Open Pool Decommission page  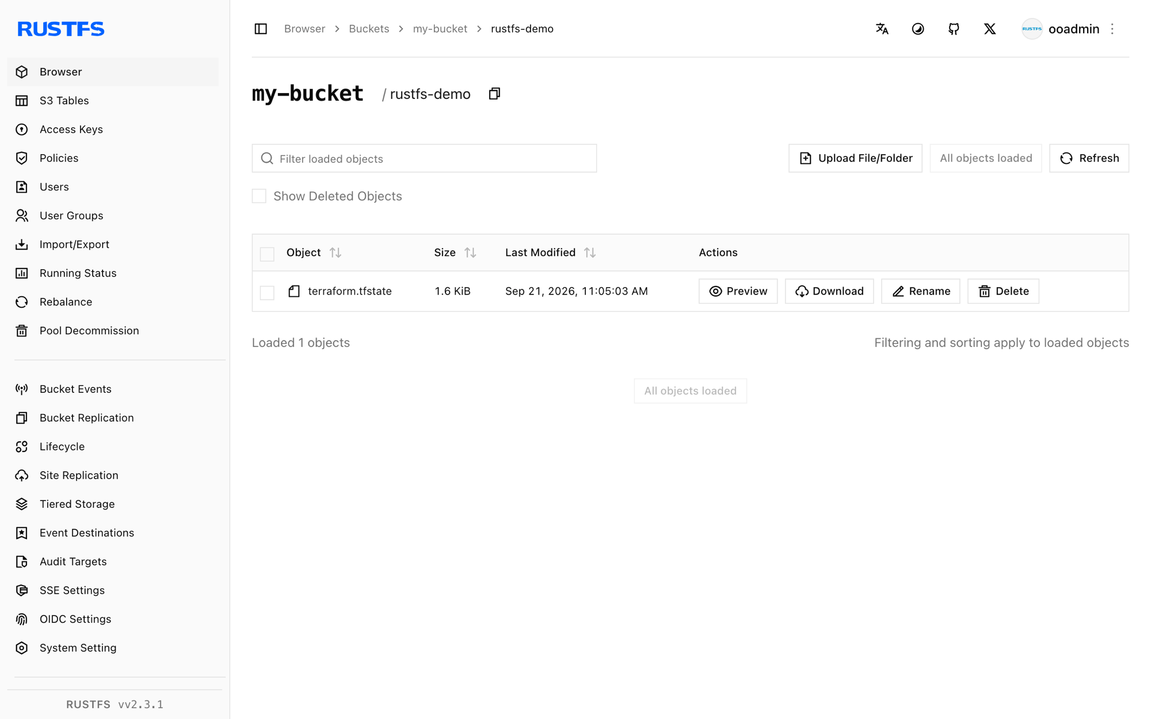(x=113, y=331)
